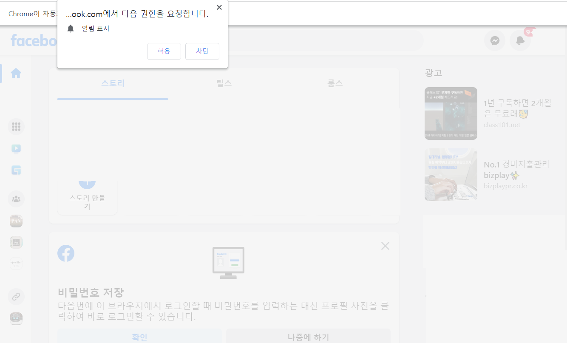The height and width of the screenshot is (343, 567).
Task: Click the chain link icon in the sidebar
Action: [16, 297]
